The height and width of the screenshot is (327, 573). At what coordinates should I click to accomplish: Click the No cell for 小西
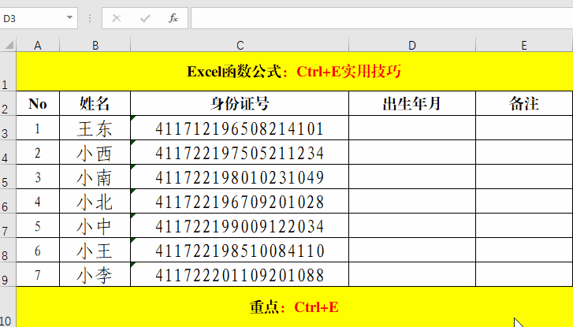(x=38, y=152)
